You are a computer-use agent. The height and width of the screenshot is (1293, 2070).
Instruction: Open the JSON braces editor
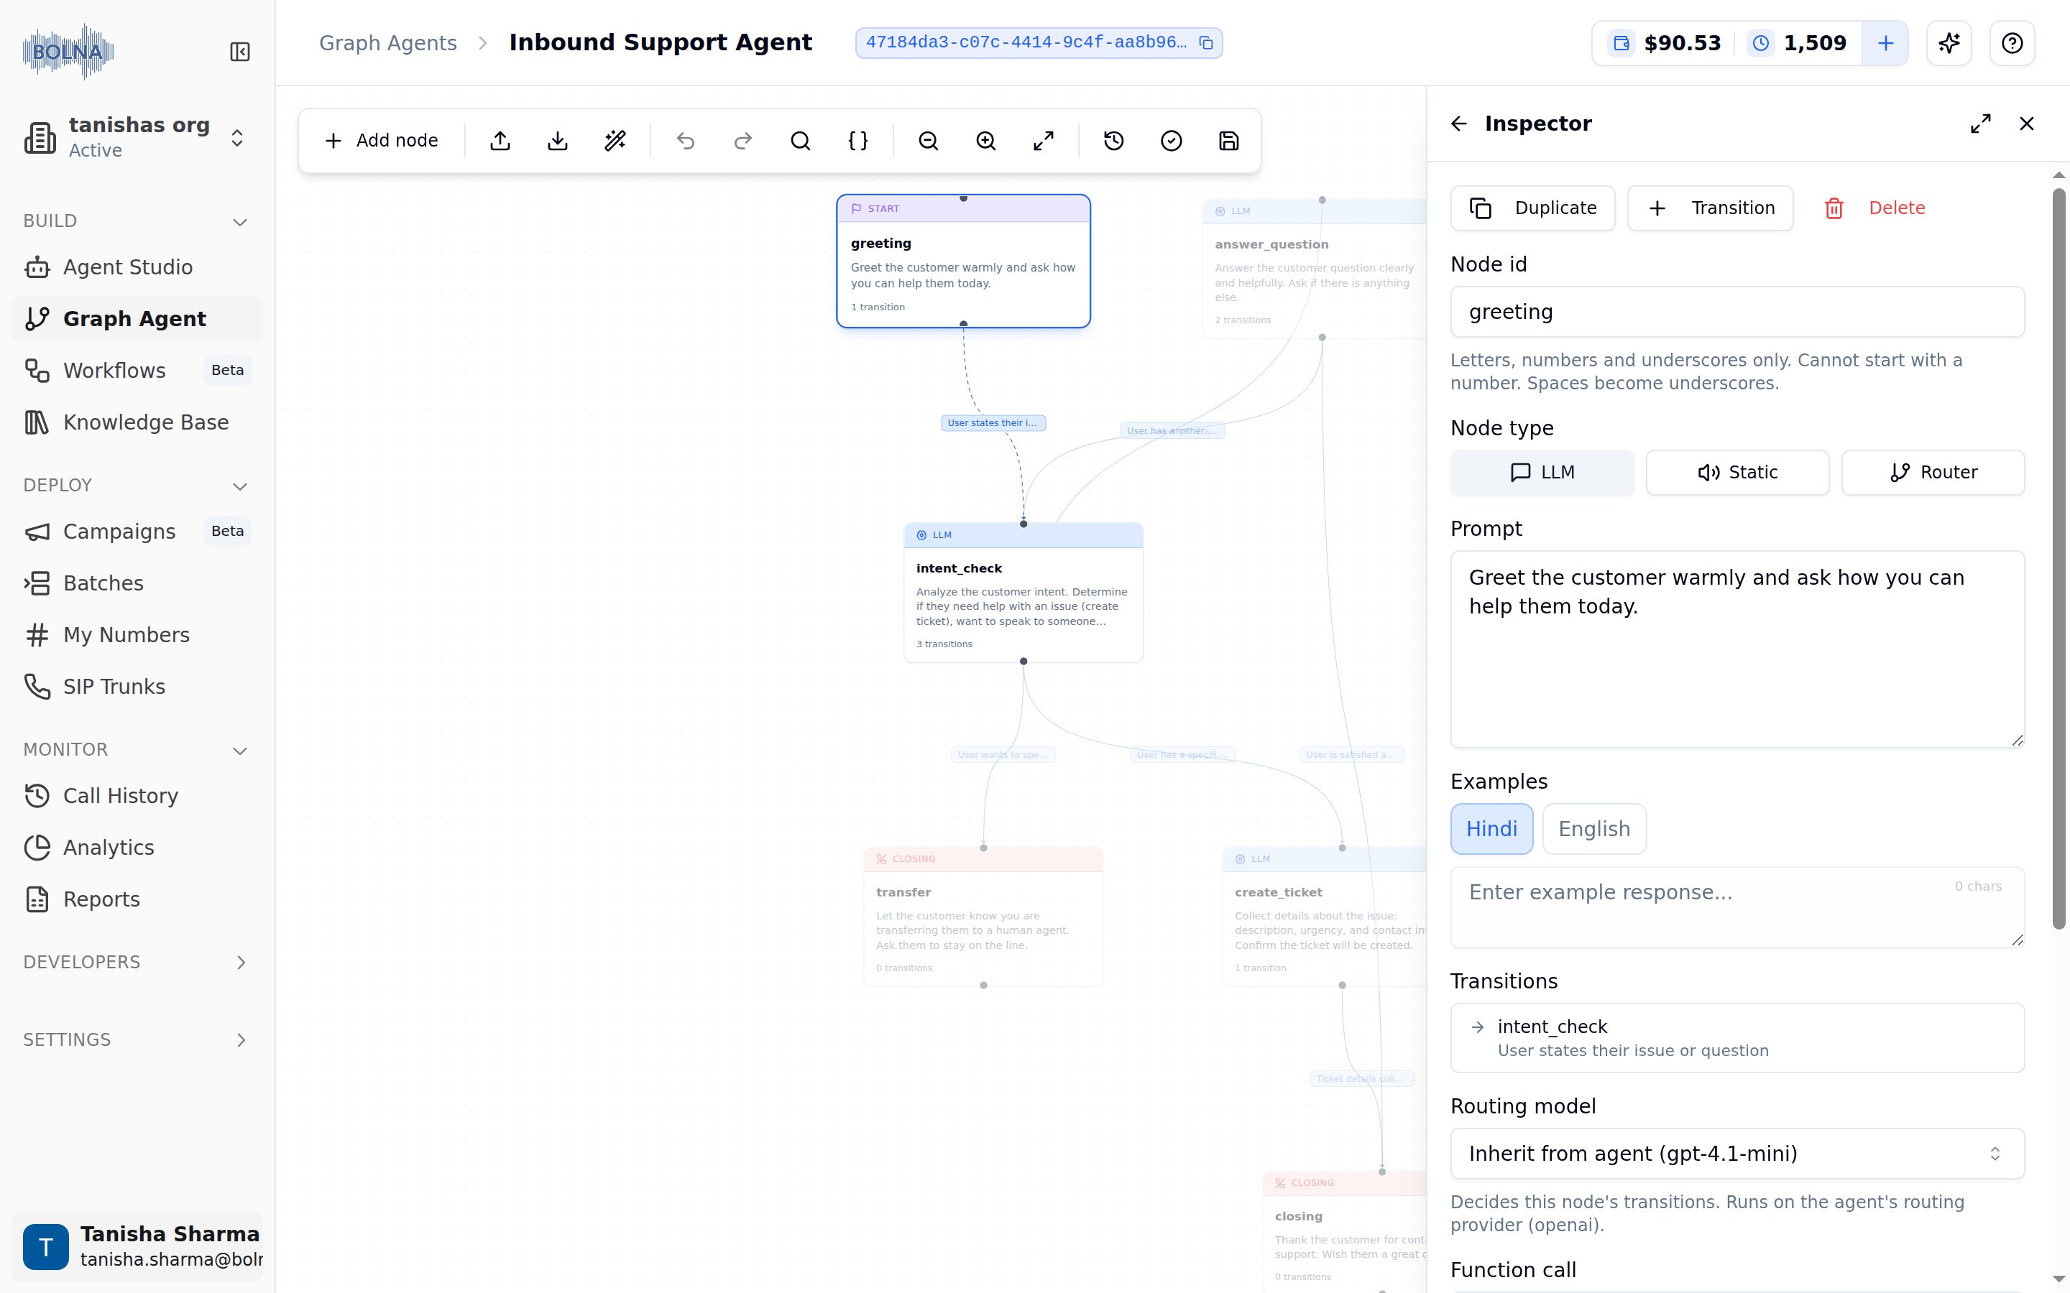tap(858, 141)
